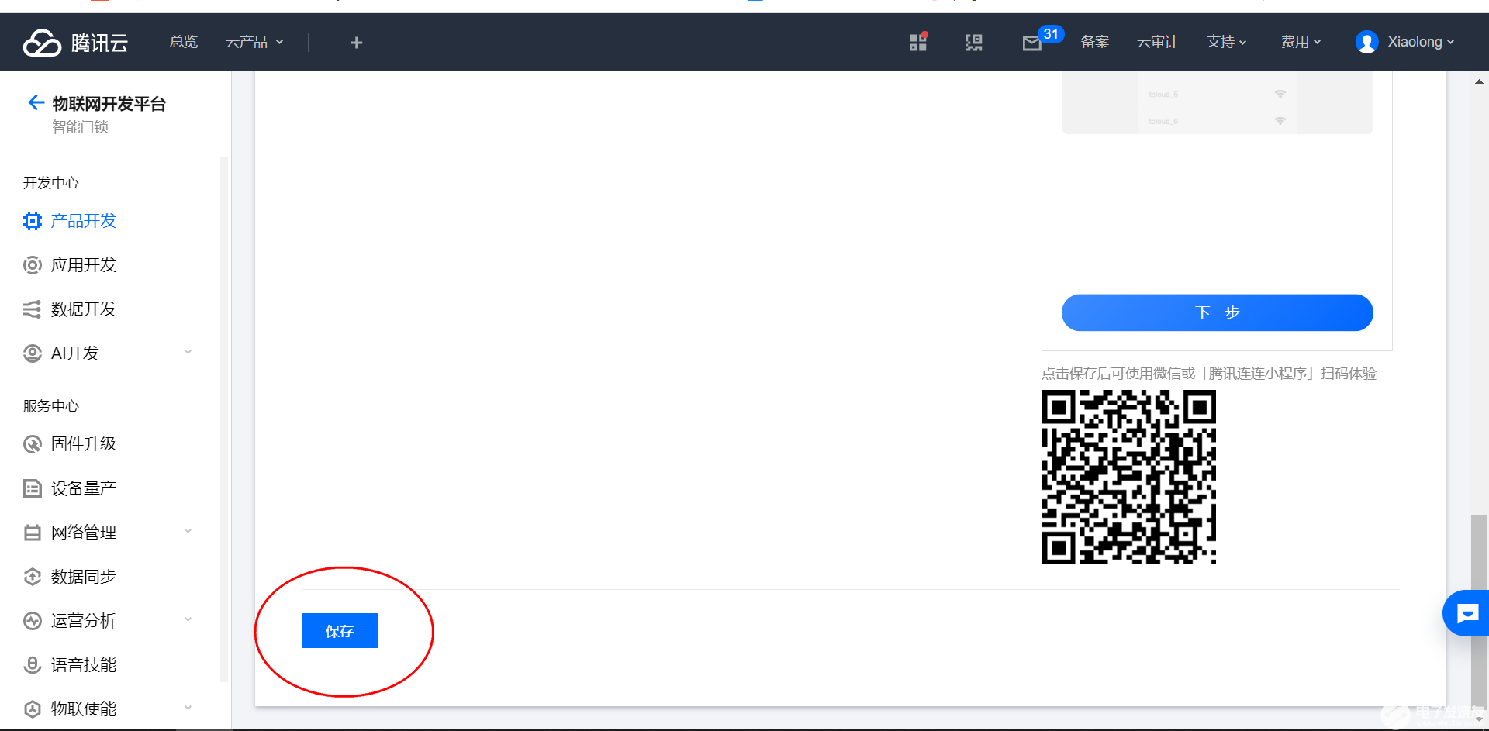Image resolution: width=1489 pixels, height=731 pixels.
Task: Click the 物联网开发平台 title text
Action: [x=109, y=104]
